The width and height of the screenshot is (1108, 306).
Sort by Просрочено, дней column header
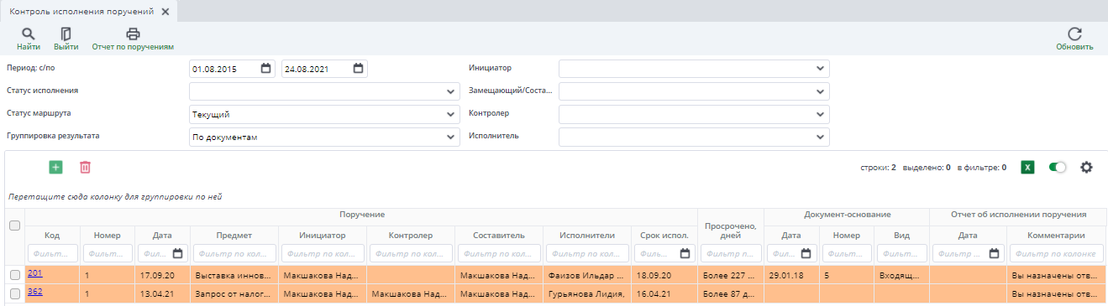coord(731,231)
